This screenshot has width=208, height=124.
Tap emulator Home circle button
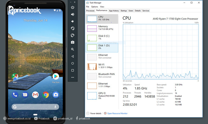(x=73, y=63)
